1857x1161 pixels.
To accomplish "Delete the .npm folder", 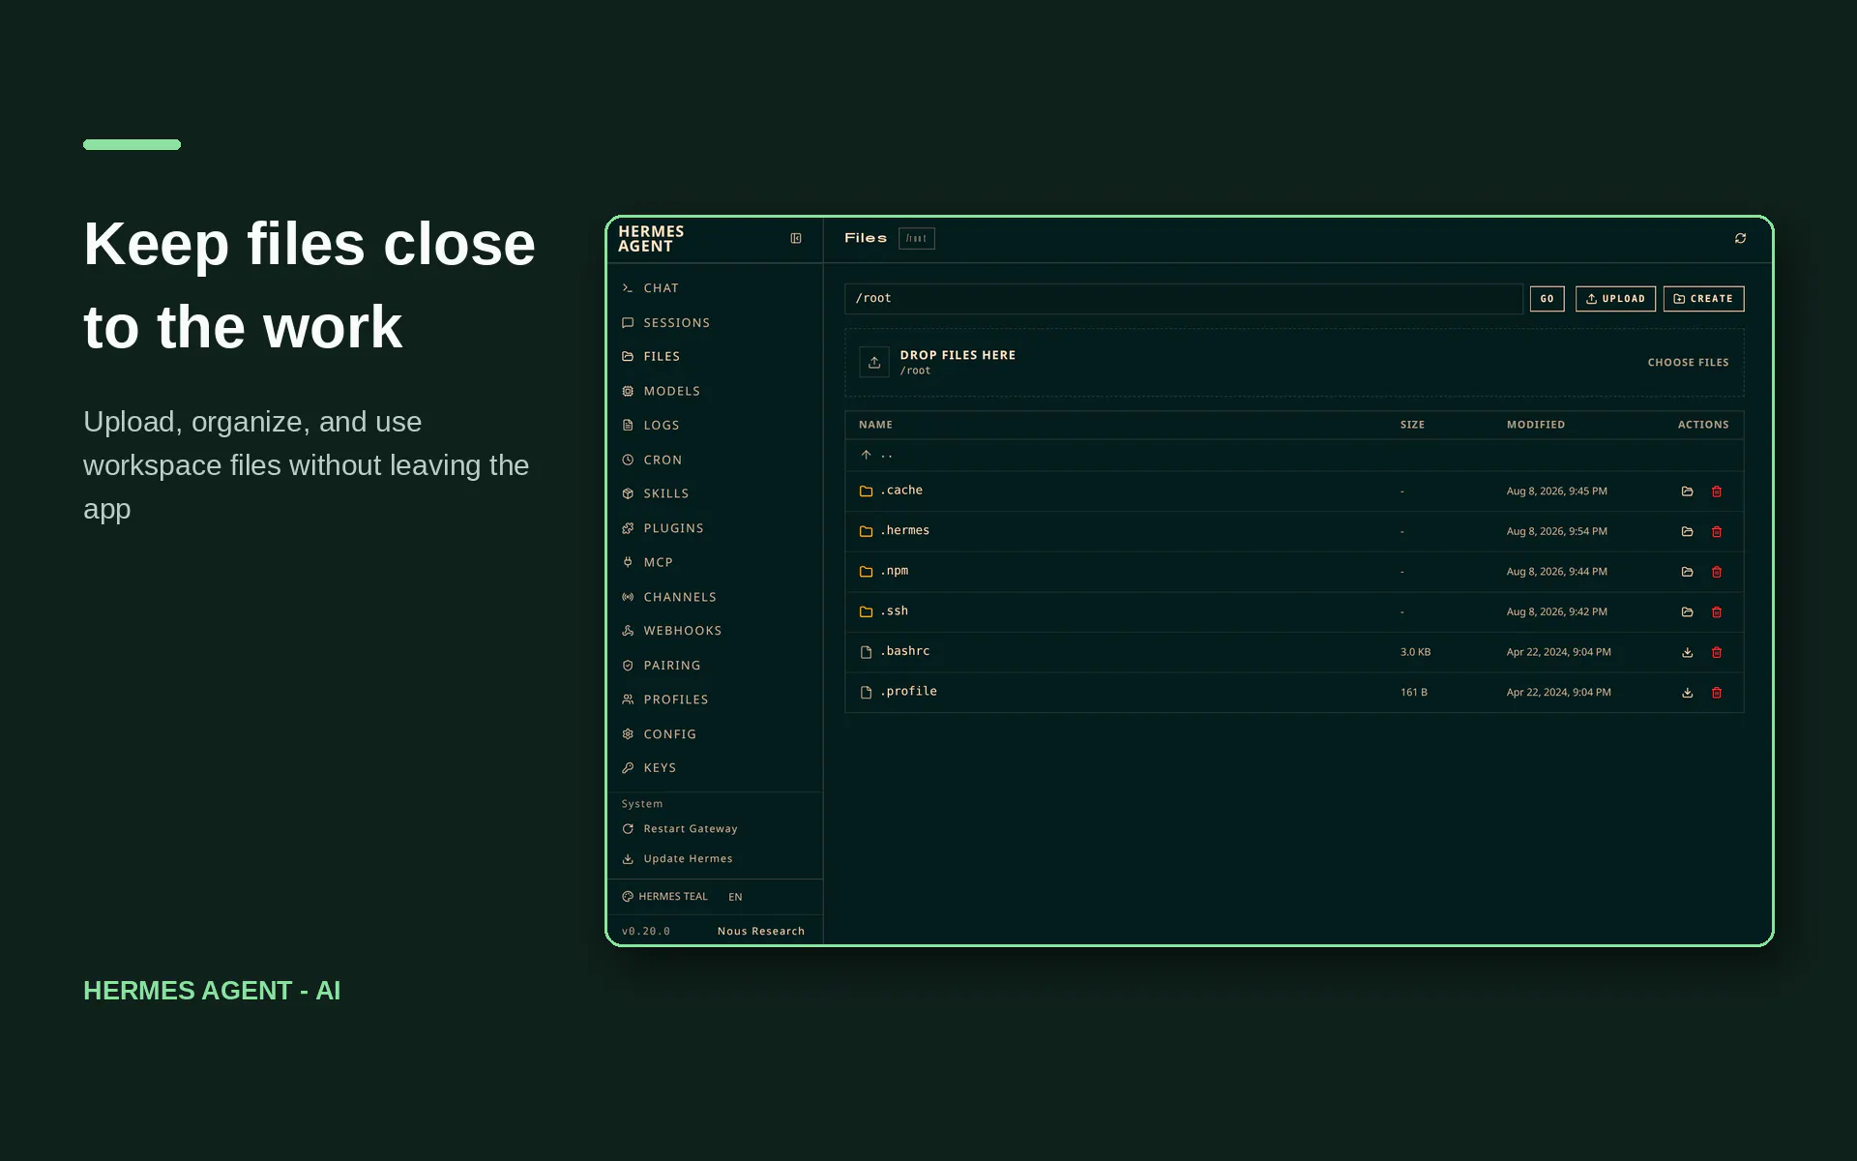I will 1717,572.
